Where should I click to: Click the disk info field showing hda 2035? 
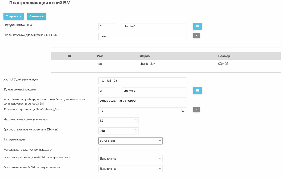(142, 101)
